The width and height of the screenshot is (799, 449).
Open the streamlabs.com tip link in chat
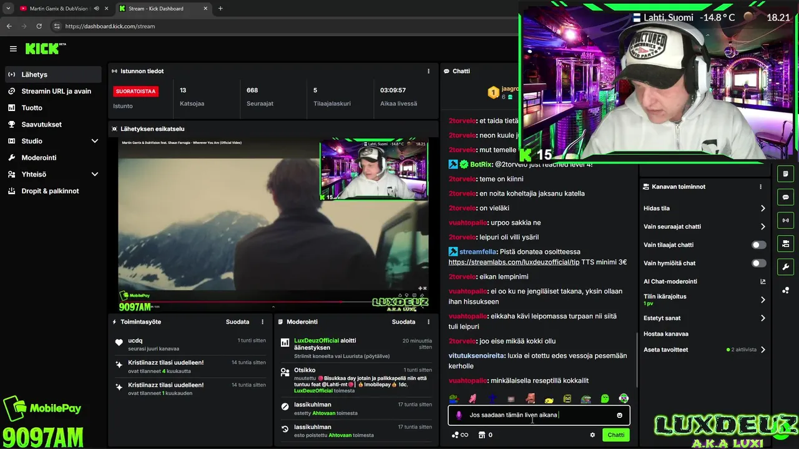[x=514, y=262]
